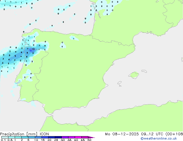Select the 45–50 mm legend color box
183x141 pixels.
tap(85, 137)
